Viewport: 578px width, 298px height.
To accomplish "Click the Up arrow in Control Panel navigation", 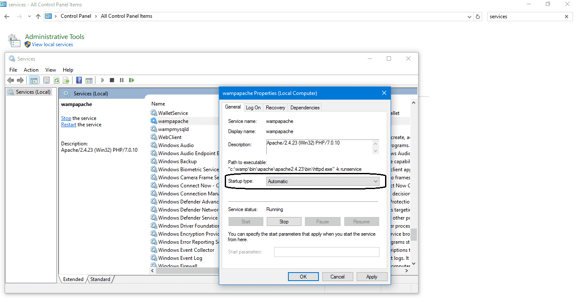I will [38, 17].
